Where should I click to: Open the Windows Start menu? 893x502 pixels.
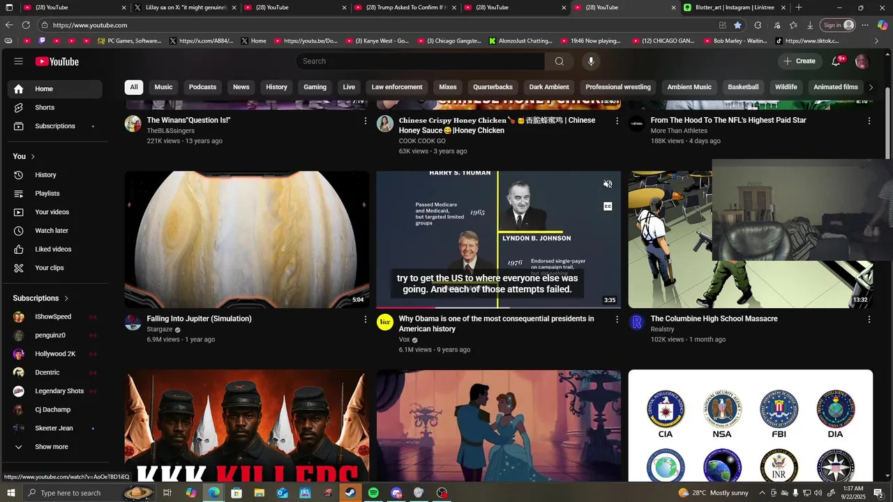coord(10,493)
